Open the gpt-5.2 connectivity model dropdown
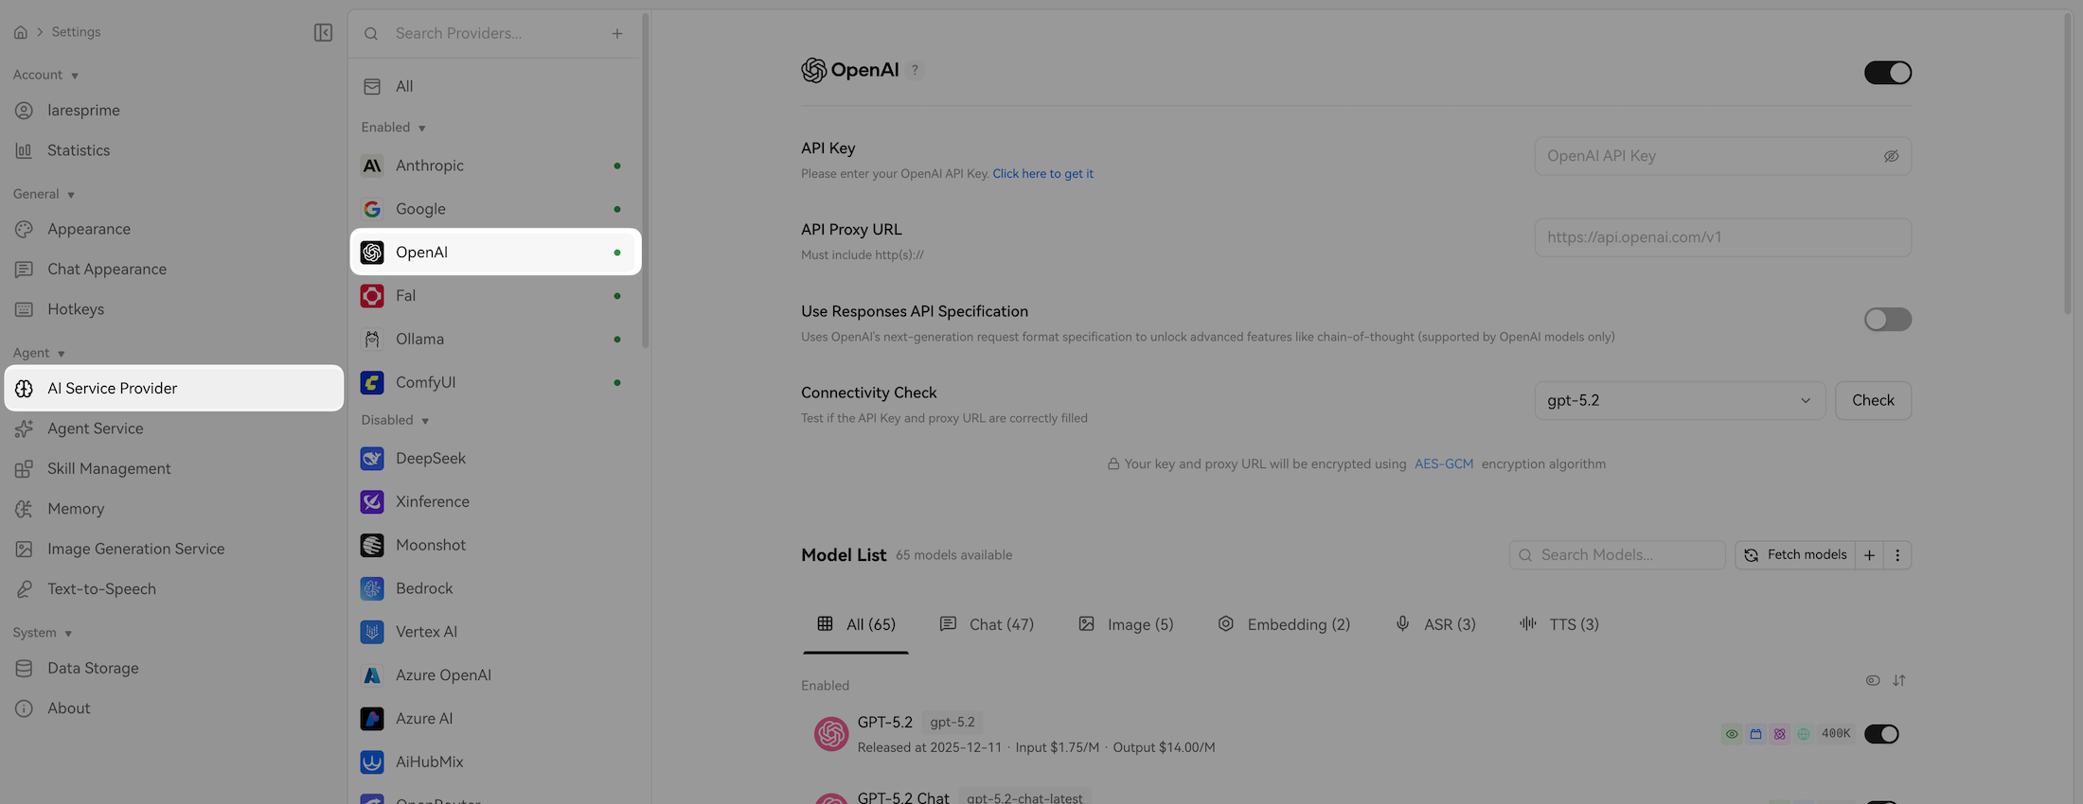This screenshot has height=804, width=2083. pos(1680,401)
